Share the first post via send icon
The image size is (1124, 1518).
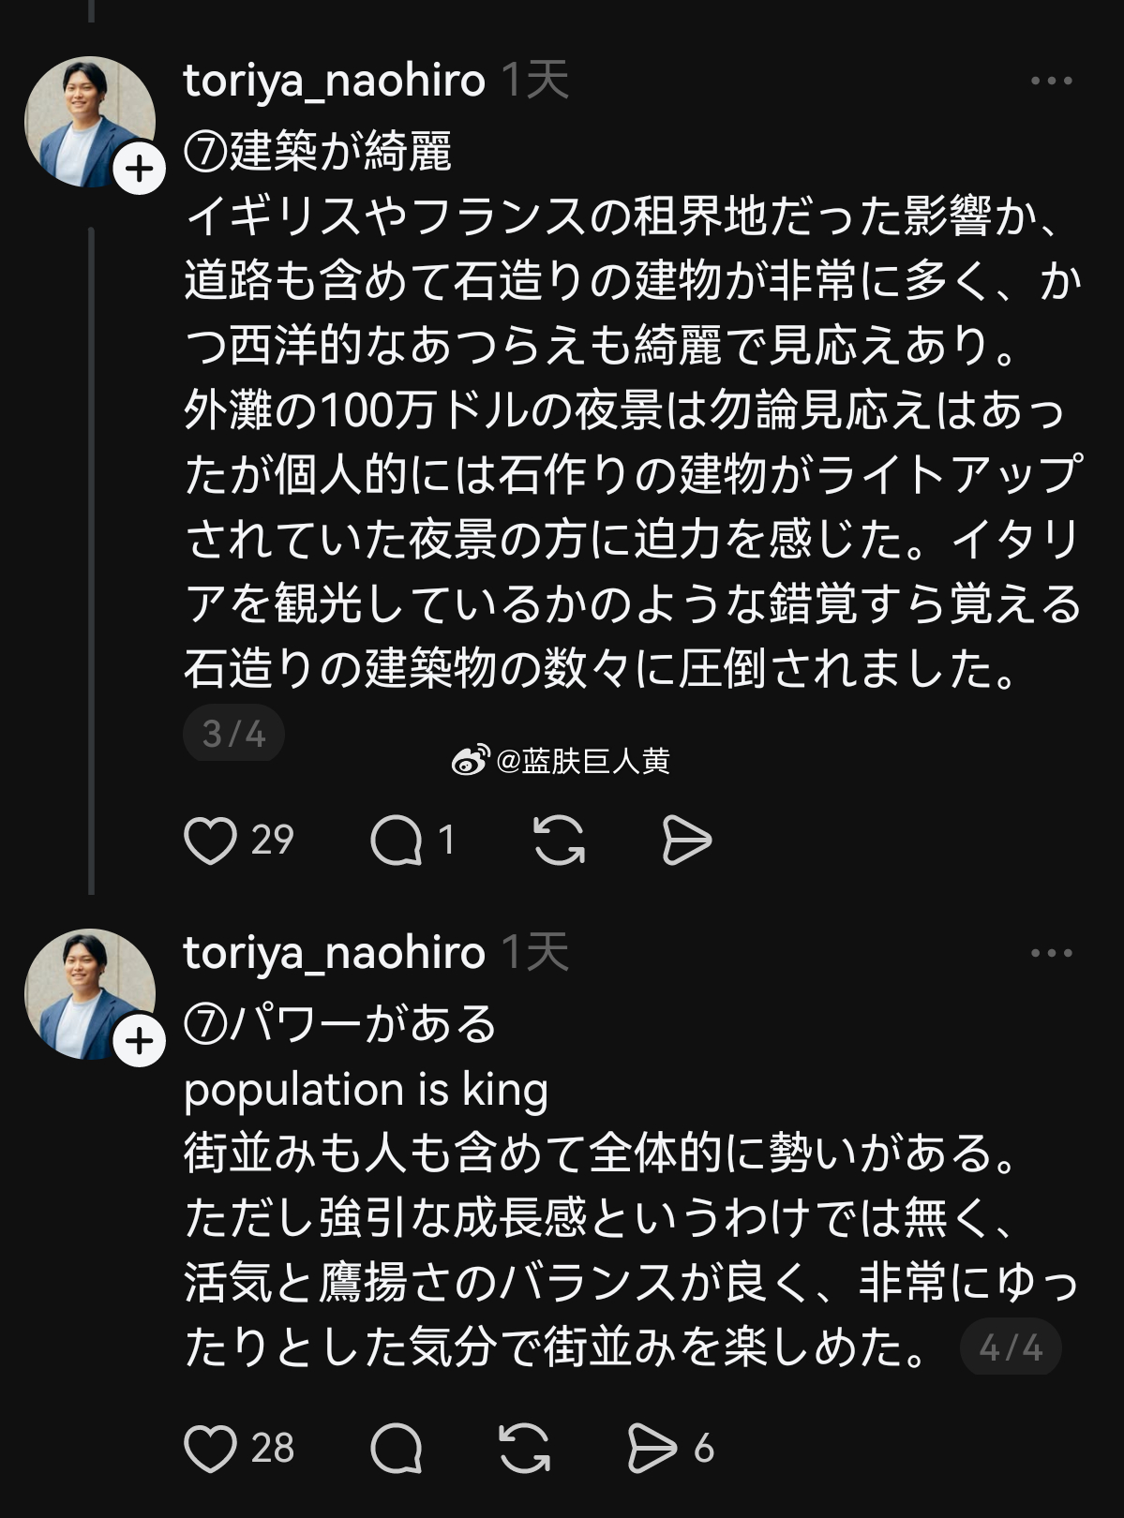tap(686, 840)
